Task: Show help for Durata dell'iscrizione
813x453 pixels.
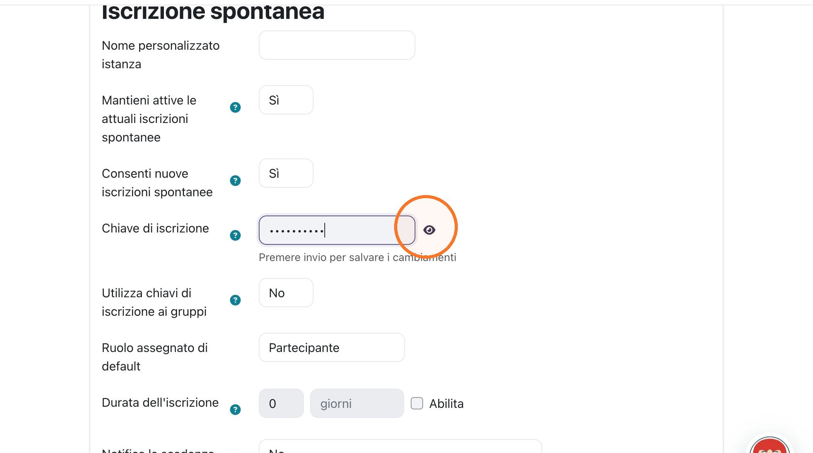Action: pos(235,409)
